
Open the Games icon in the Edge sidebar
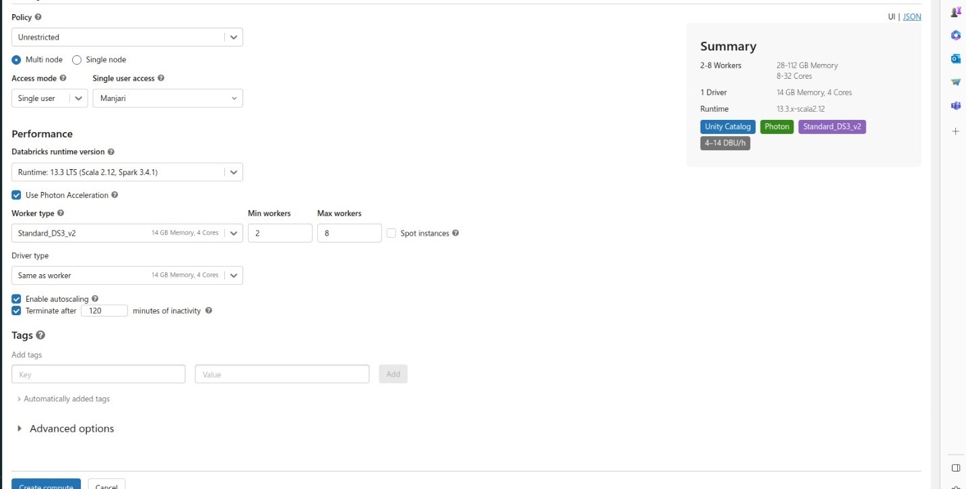tap(955, 11)
